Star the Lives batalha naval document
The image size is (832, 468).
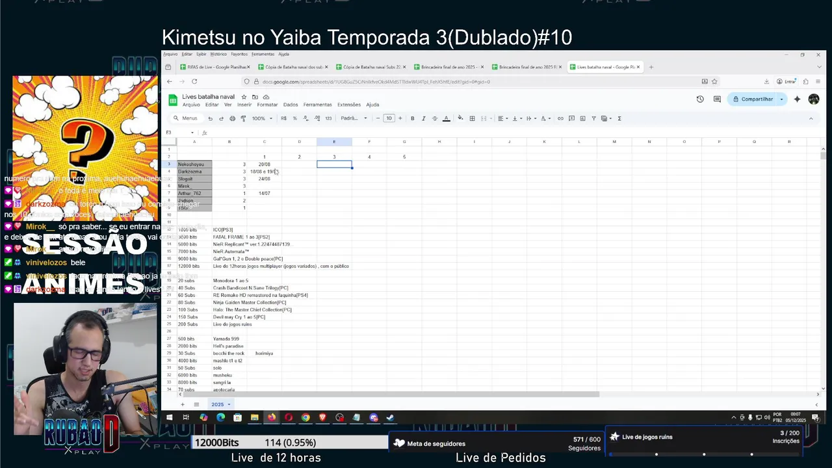point(244,97)
